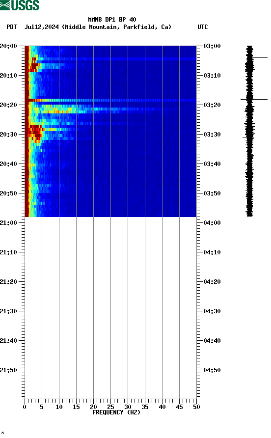Click the waveform event marker near 03:18

(254, 99)
